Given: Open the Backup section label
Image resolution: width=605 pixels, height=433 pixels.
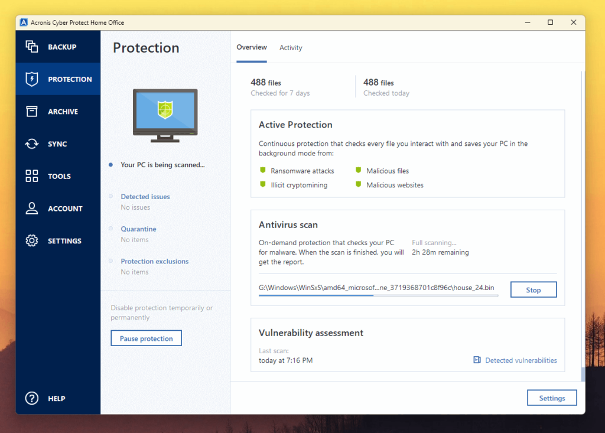Looking at the screenshot, I should point(62,47).
